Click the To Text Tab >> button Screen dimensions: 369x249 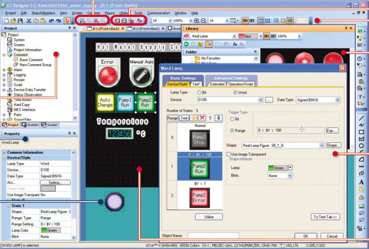325,217
